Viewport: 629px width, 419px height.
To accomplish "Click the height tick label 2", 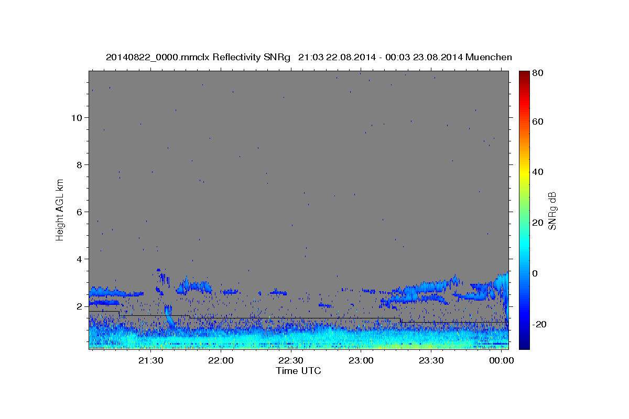I will pyautogui.click(x=80, y=306).
